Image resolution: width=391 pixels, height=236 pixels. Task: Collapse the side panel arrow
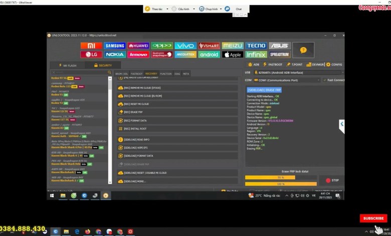pyautogui.click(x=342, y=124)
